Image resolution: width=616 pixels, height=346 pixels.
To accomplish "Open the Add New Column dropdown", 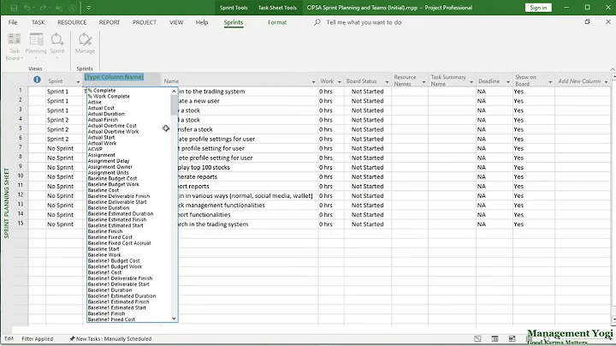I will point(607,81).
